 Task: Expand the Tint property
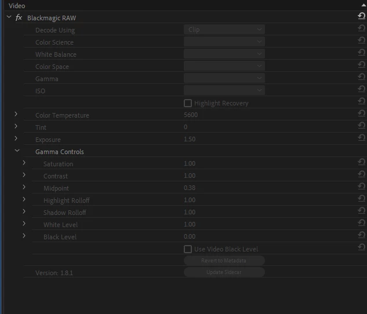point(16,126)
